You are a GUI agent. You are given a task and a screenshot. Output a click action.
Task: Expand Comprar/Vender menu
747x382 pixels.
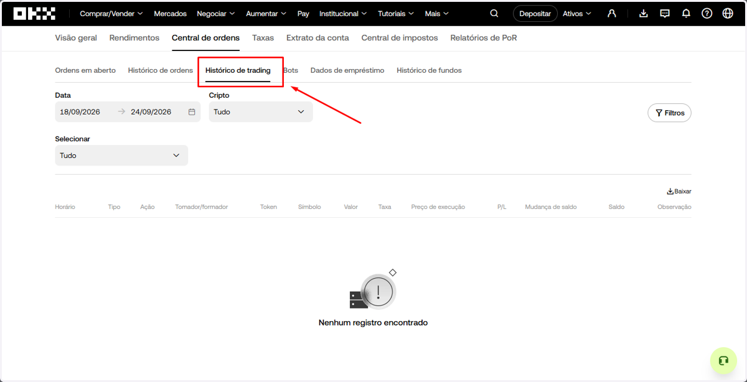[111, 13]
